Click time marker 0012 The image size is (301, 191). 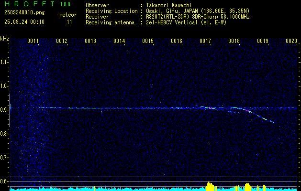click(62, 41)
